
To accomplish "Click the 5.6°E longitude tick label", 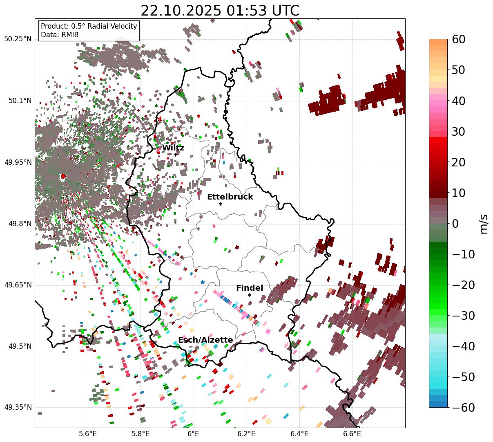I will coord(88,434).
